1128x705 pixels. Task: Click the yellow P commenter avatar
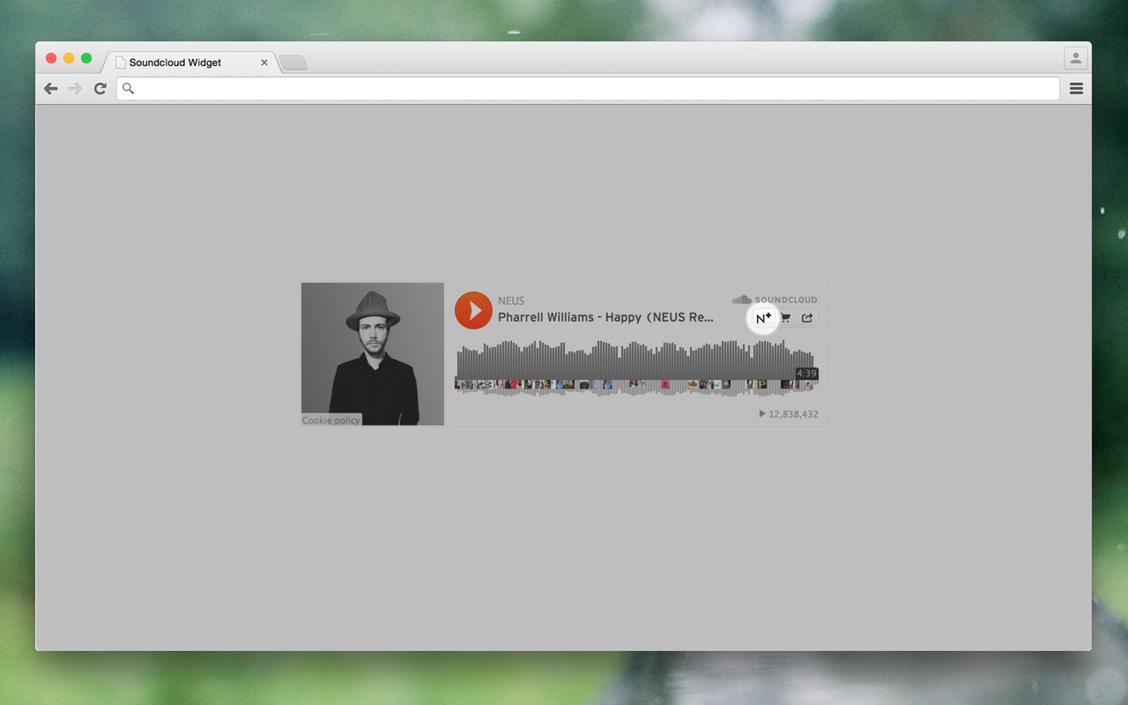coord(761,384)
